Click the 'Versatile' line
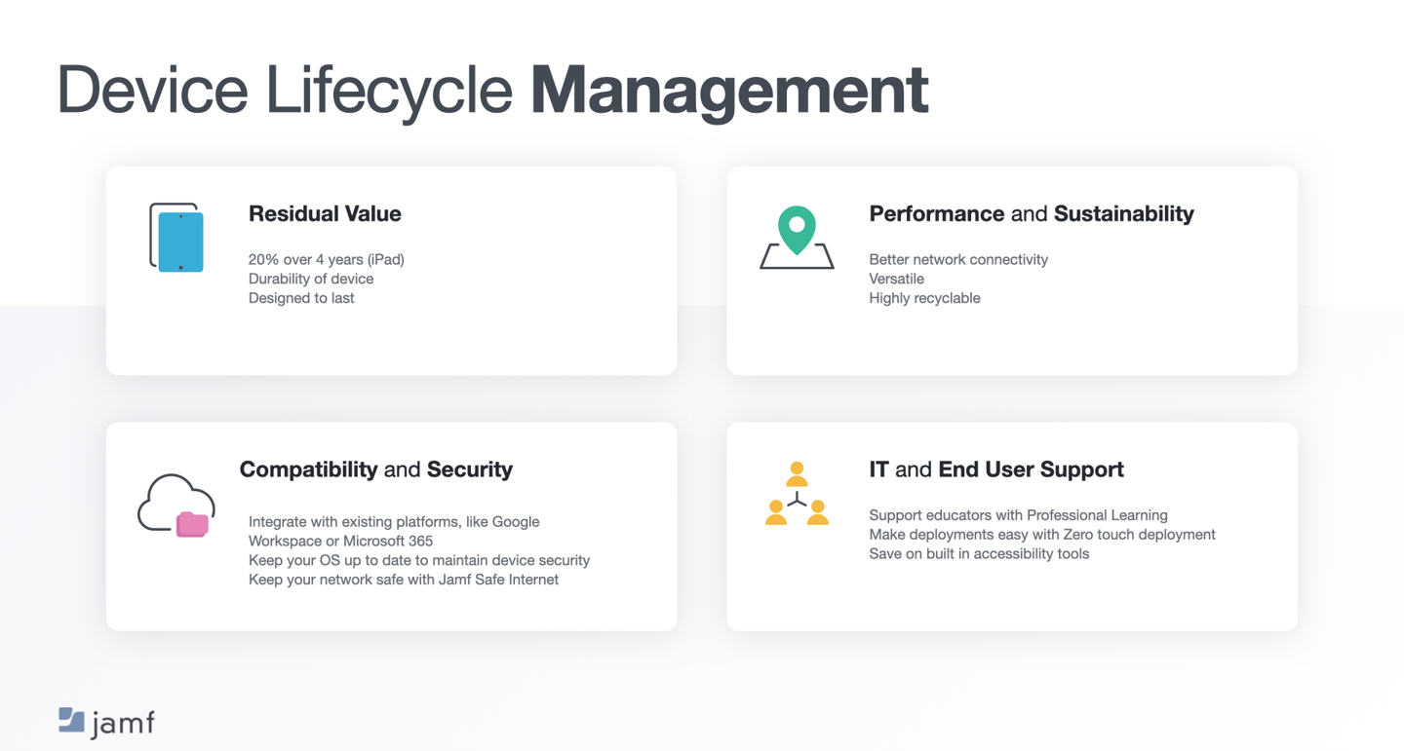The height and width of the screenshot is (751, 1404). pos(897,279)
